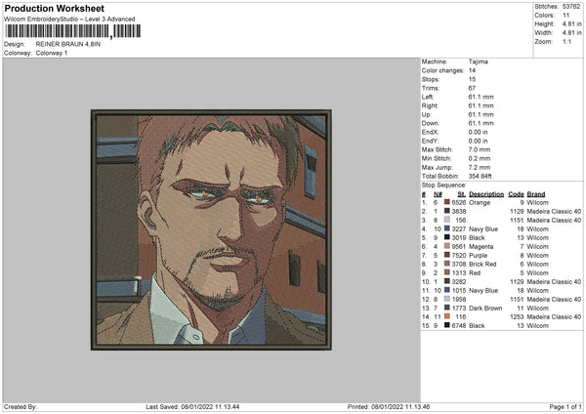This screenshot has width=586, height=414.
Task: Select the 3838 thread color swatch
Action: point(446,211)
